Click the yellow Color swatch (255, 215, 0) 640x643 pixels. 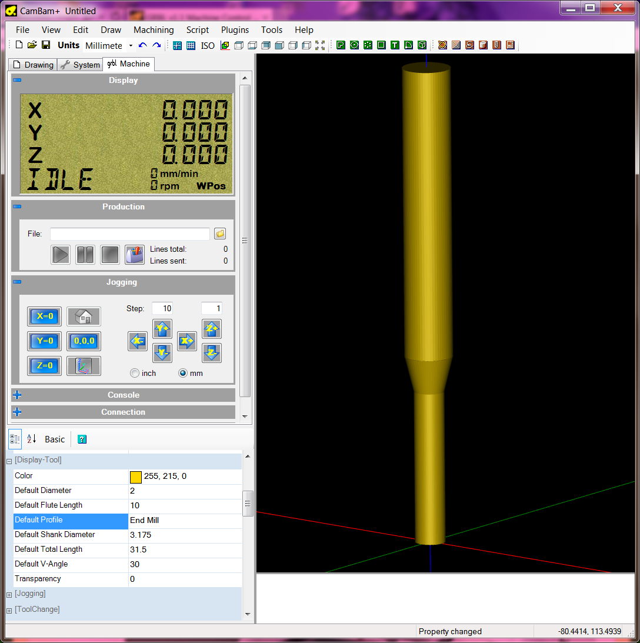coord(136,477)
